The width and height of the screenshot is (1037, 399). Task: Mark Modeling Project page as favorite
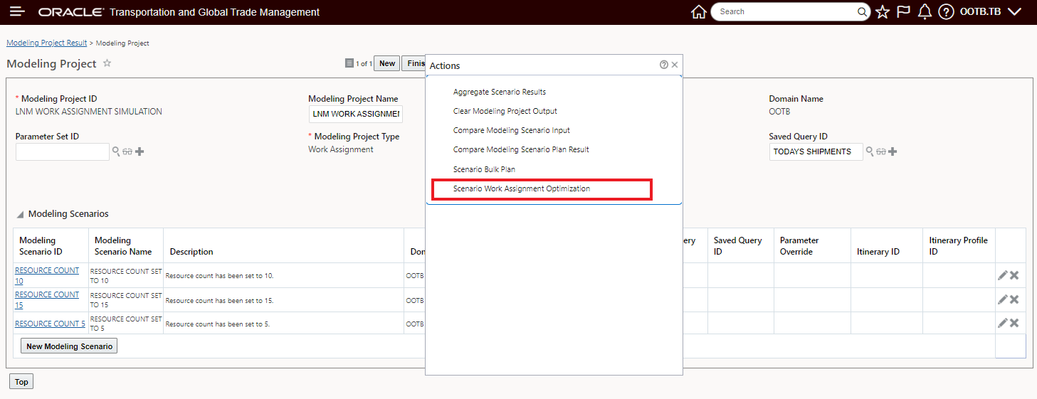point(107,63)
